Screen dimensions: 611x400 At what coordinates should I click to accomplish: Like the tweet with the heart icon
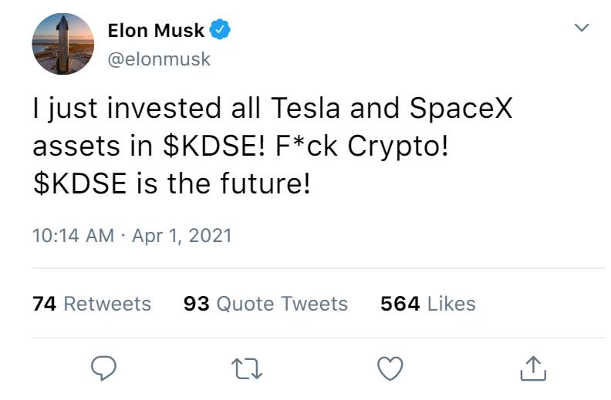[391, 369]
